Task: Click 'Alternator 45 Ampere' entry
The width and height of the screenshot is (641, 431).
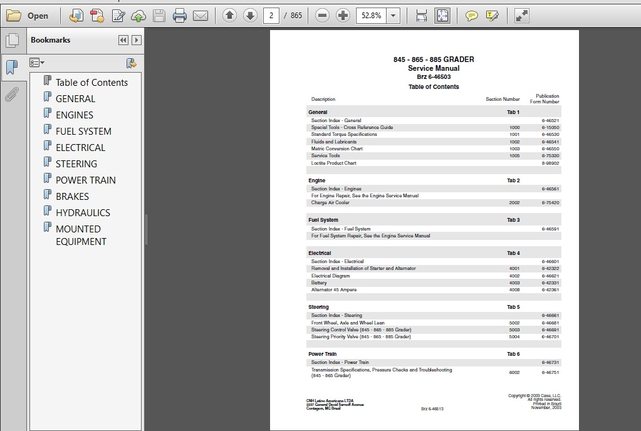Action: coord(333,290)
